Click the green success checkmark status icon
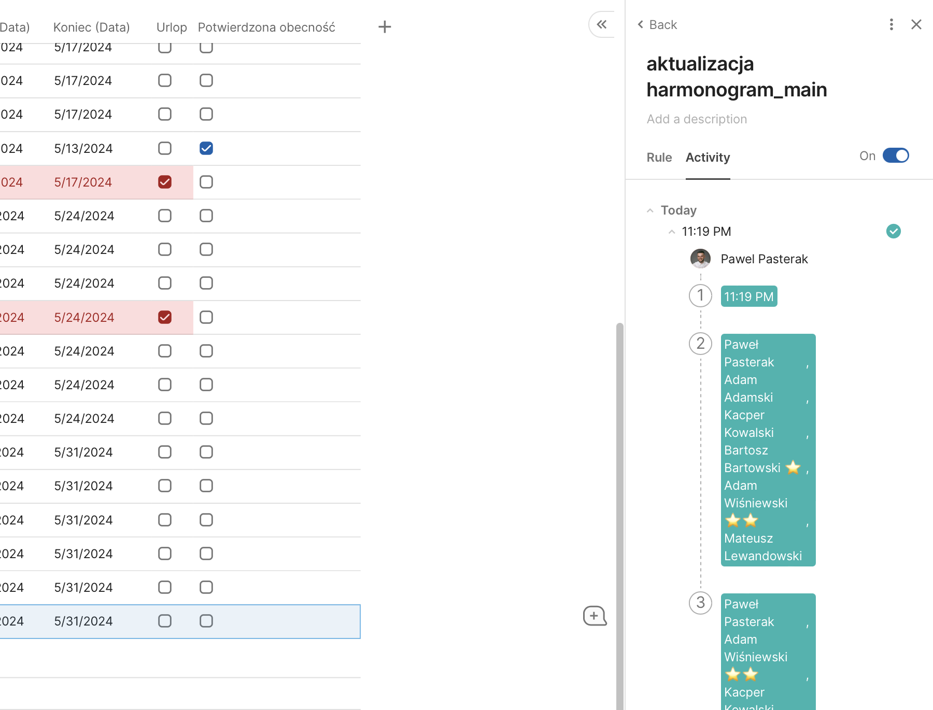Viewport: 933px width, 710px height. pos(893,231)
